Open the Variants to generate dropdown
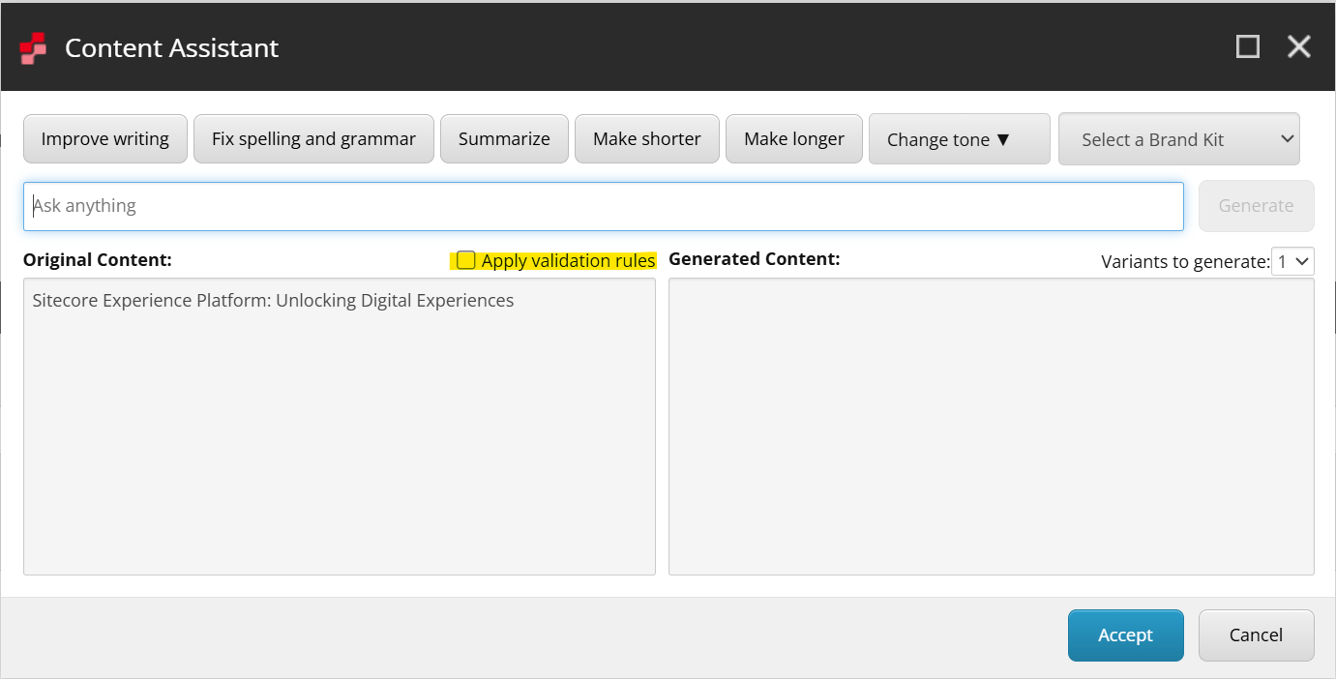The height and width of the screenshot is (679, 1336). tap(1291, 261)
